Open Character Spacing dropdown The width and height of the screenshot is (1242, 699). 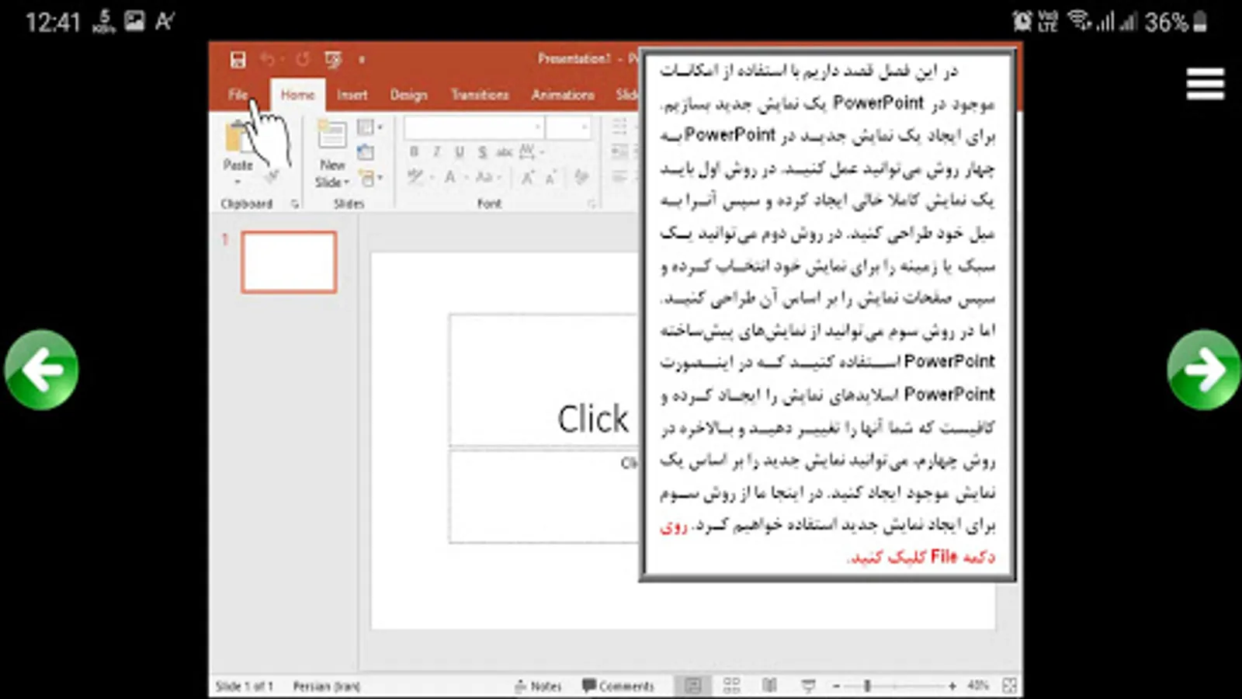click(x=531, y=152)
